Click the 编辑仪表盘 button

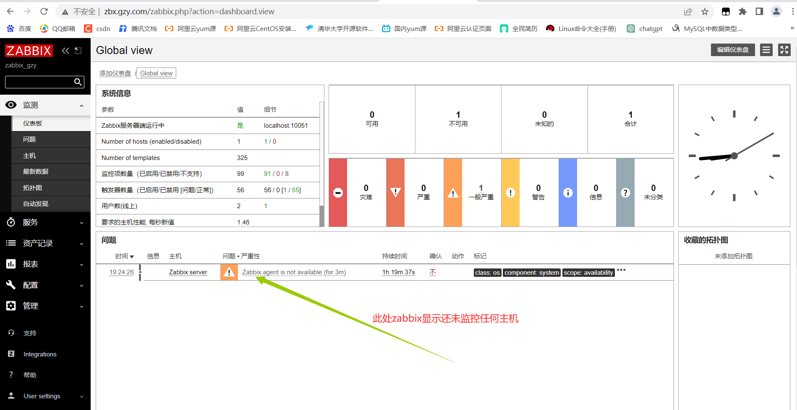click(x=733, y=50)
